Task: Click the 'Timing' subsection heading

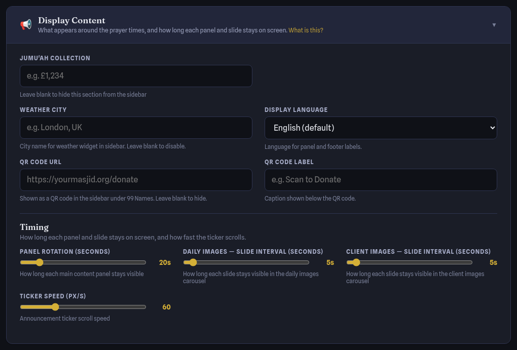Action: point(34,227)
